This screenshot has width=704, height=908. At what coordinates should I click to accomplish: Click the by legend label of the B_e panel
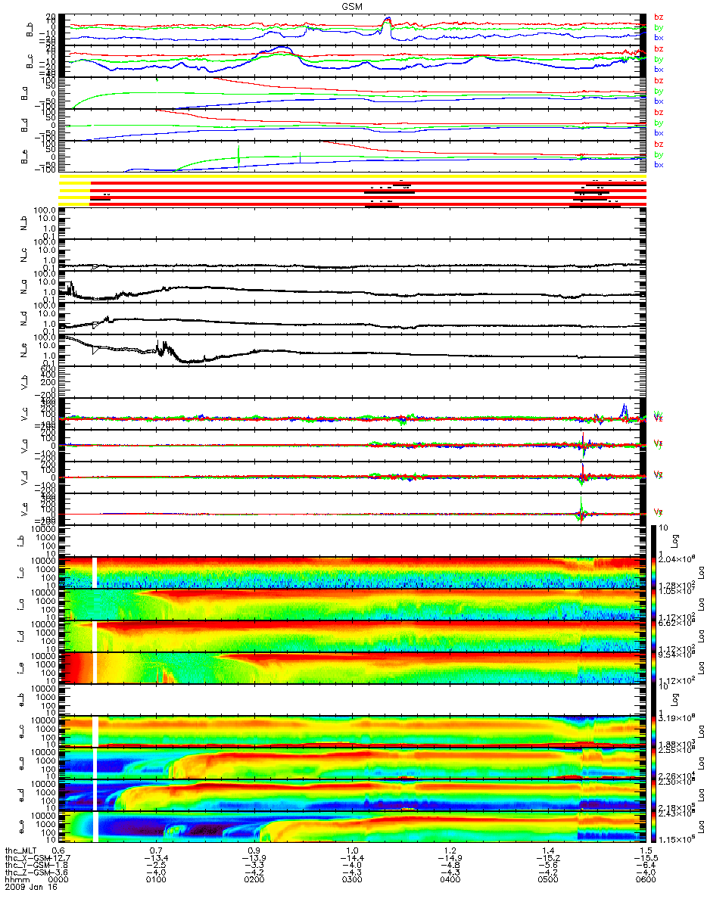[x=659, y=154]
